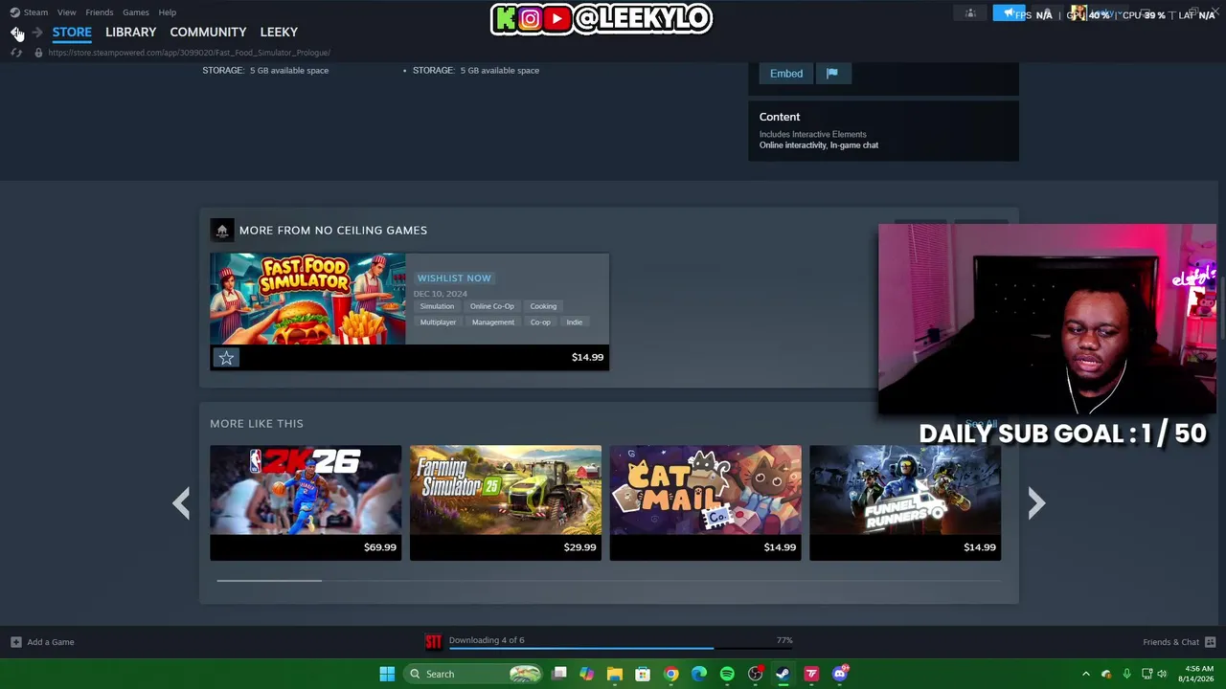This screenshot has height=689, width=1226.
Task: Click the Multiplayer tag
Action: click(438, 322)
